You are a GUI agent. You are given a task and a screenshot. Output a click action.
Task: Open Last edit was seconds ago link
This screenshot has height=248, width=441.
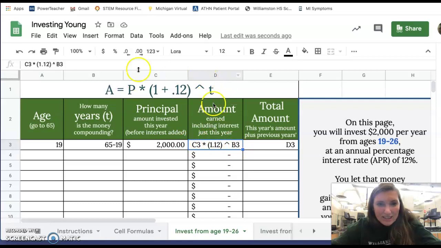[x=256, y=36]
